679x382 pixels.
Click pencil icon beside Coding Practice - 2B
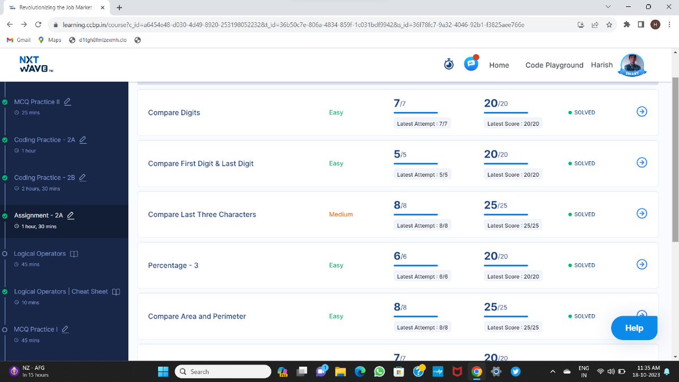83,177
